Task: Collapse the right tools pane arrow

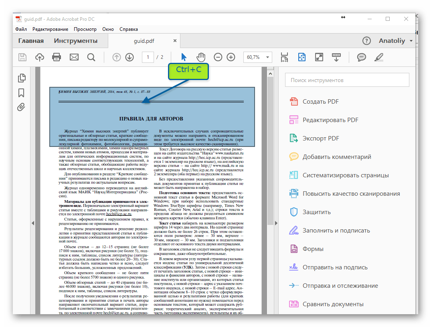Action: (276, 223)
